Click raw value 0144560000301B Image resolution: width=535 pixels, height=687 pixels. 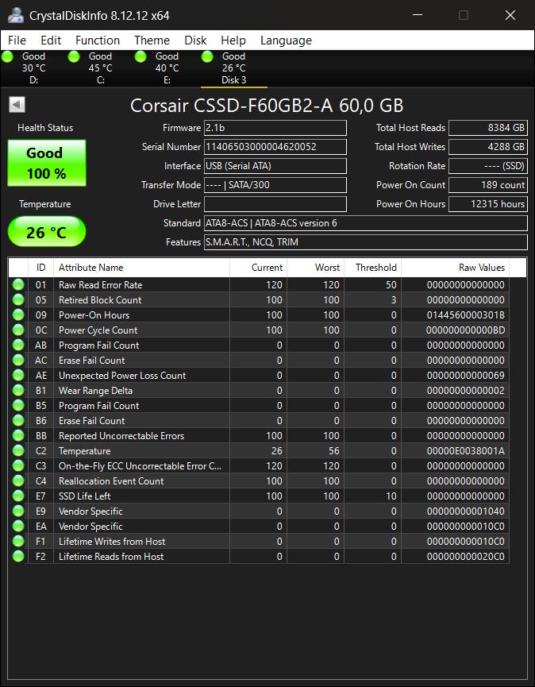[465, 315]
